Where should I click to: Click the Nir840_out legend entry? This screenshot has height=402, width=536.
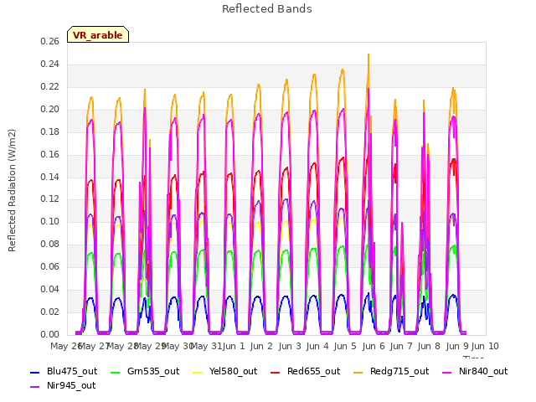tap(475, 371)
